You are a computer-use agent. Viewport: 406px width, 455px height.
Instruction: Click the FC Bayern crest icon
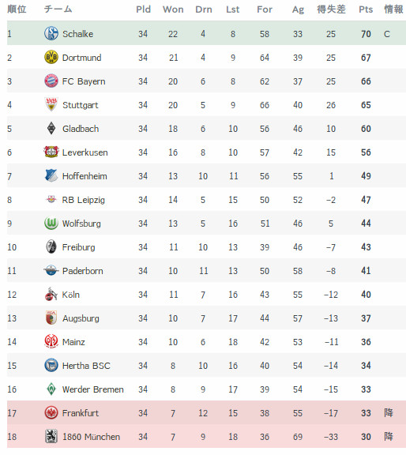pyautogui.click(x=51, y=81)
